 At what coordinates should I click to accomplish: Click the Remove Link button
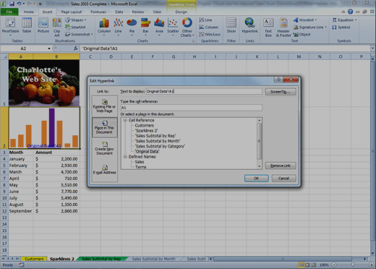click(281, 166)
